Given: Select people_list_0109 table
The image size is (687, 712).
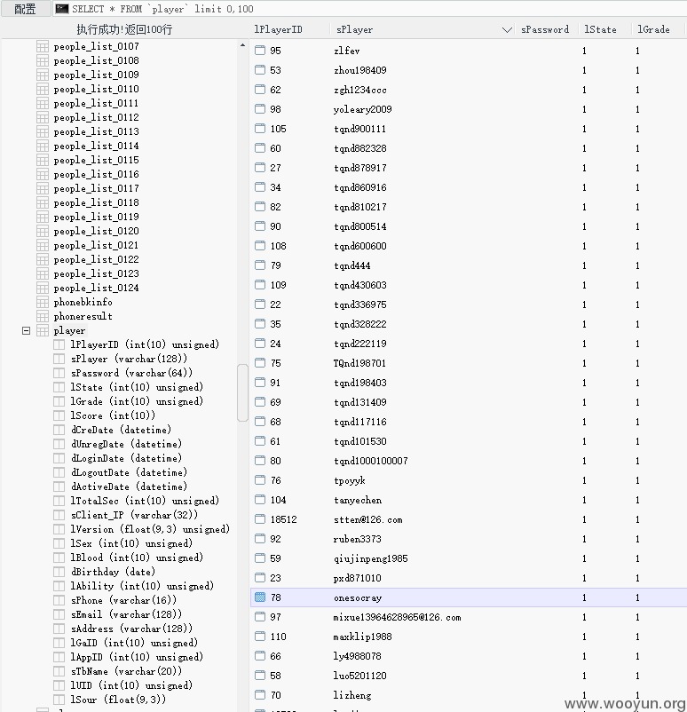Looking at the screenshot, I should point(96,75).
